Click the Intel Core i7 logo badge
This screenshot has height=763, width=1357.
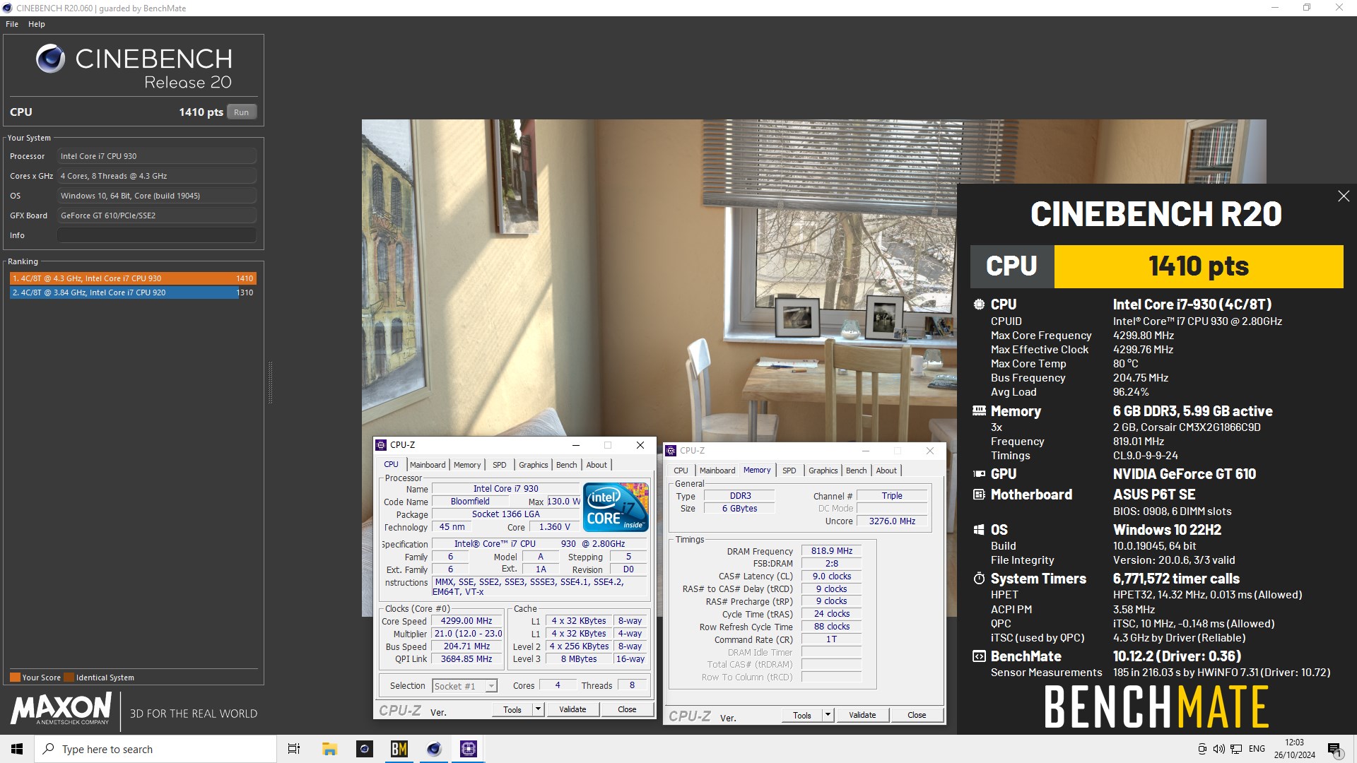616,507
